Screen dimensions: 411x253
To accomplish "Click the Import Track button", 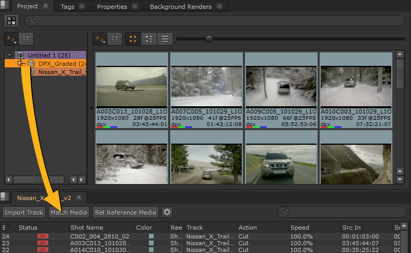I will [24, 212].
